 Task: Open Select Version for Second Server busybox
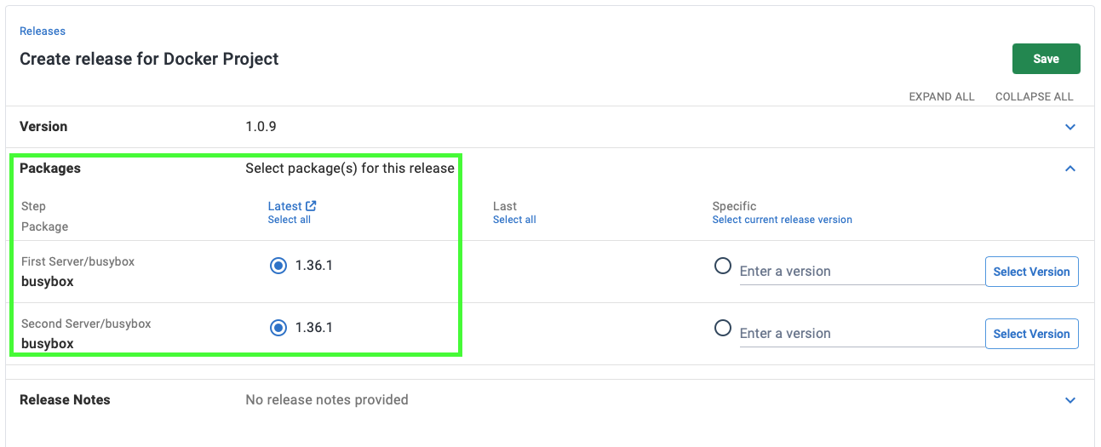[x=1031, y=334]
